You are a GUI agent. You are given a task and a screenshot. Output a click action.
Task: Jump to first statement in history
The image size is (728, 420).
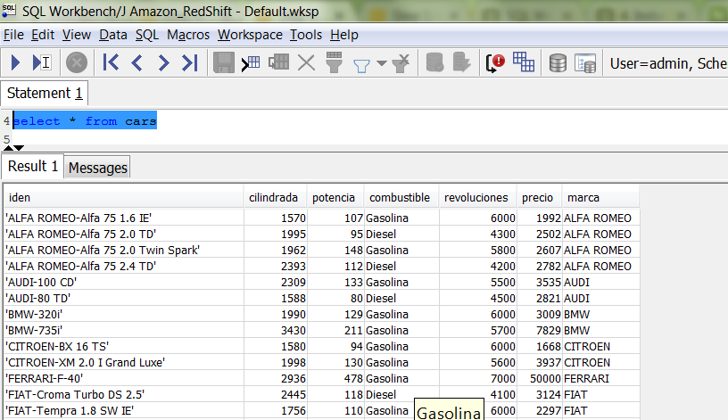pyautogui.click(x=111, y=62)
